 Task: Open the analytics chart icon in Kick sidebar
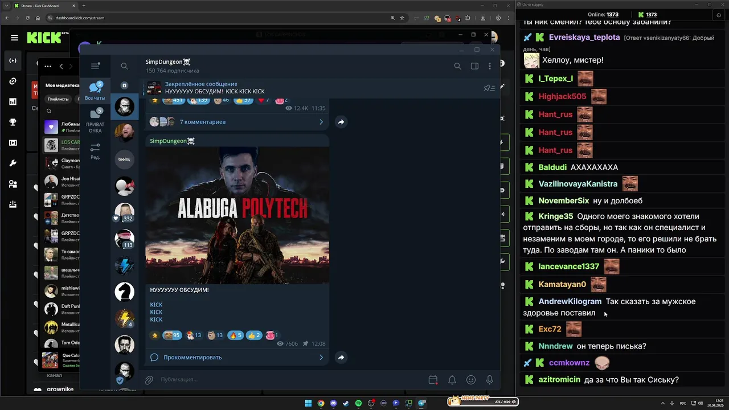(x=13, y=101)
